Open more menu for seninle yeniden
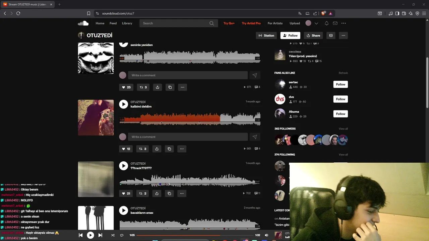Image resolution: width=429 pixels, height=241 pixels. pos(182,87)
